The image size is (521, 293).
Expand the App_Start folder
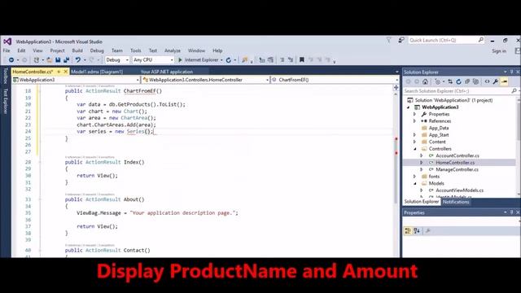(414, 135)
